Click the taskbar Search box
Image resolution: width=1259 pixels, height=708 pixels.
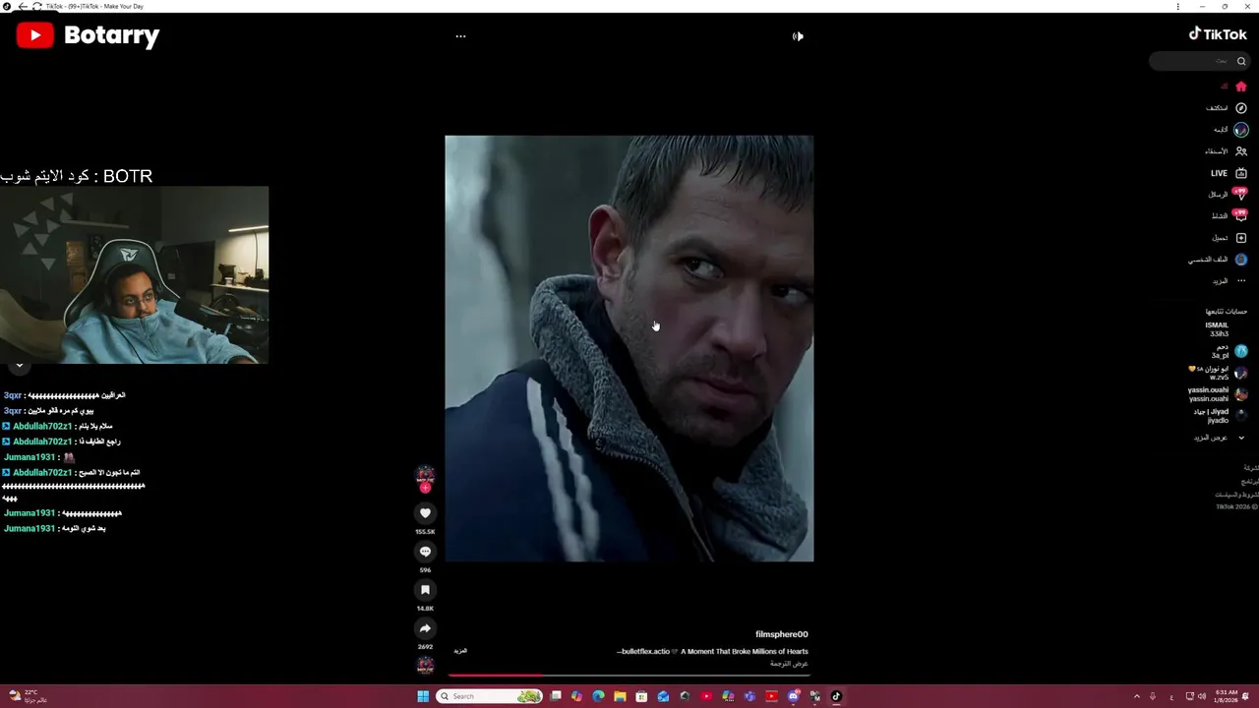coord(490,696)
